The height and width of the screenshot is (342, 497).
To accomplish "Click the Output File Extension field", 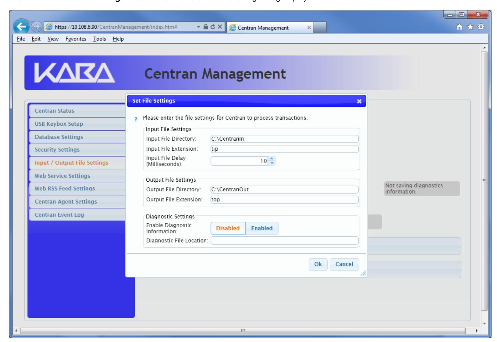I will [x=285, y=199].
